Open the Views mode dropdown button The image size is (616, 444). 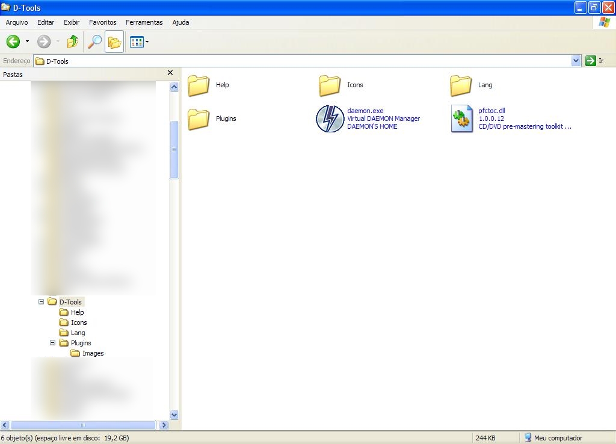[140, 42]
